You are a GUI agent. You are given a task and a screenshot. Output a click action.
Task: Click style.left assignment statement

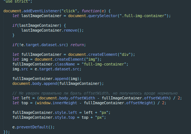click(x=61, y=113)
